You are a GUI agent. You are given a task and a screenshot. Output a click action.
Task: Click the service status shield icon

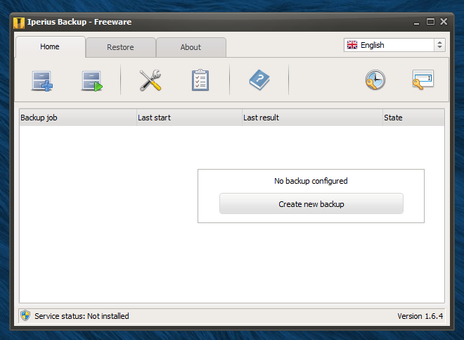pyautogui.click(x=25, y=315)
